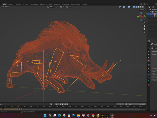This screenshot has width=157, height=118.
Task: Open the World properties red globe tab
Action: click(148, 61)
